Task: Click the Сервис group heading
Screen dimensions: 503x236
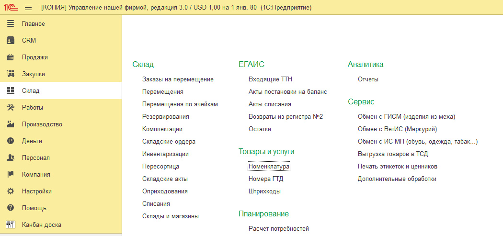Action: click(361, 101)
